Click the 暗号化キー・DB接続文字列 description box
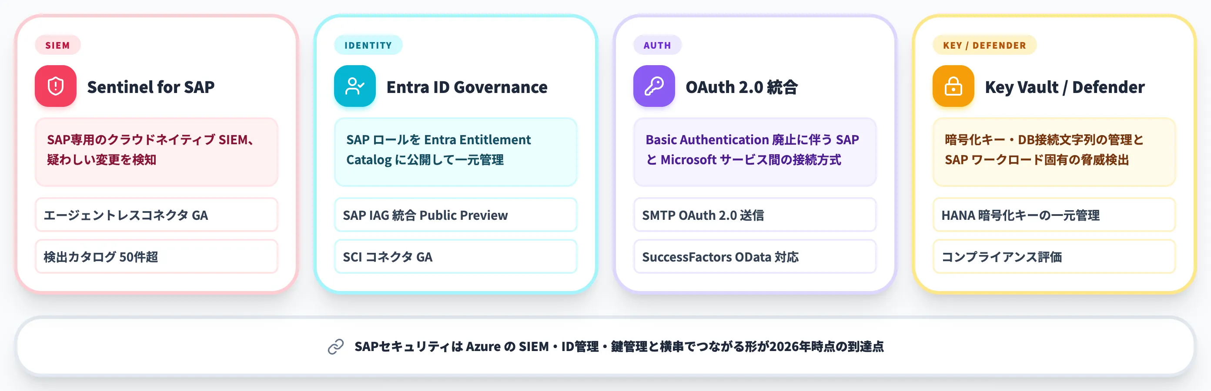Image resolution: width=1211 pixels, height=391 pixels. coord(1054,152)
